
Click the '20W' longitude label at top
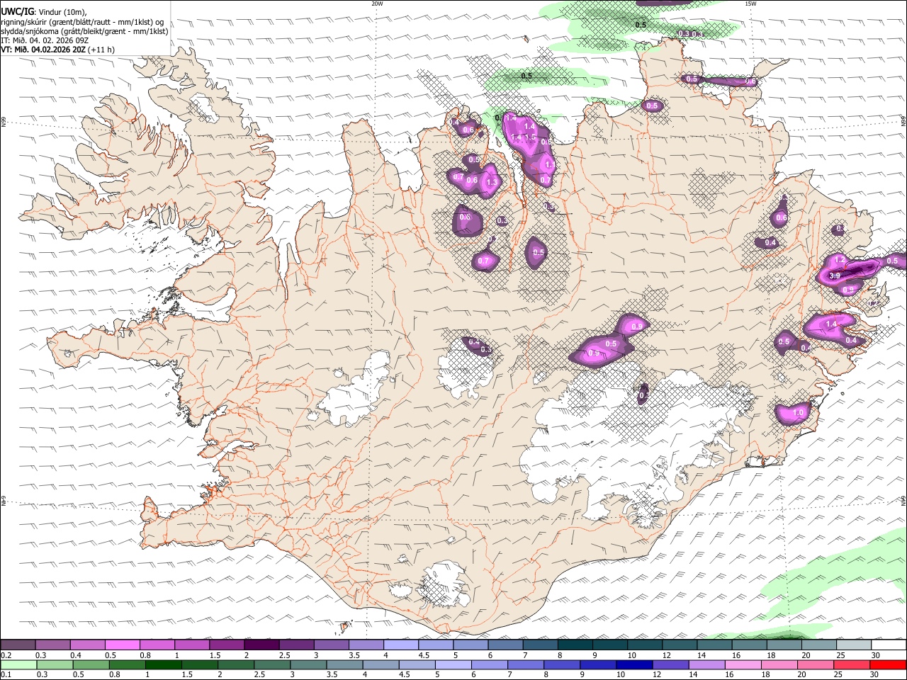click(x=377, y=4)
